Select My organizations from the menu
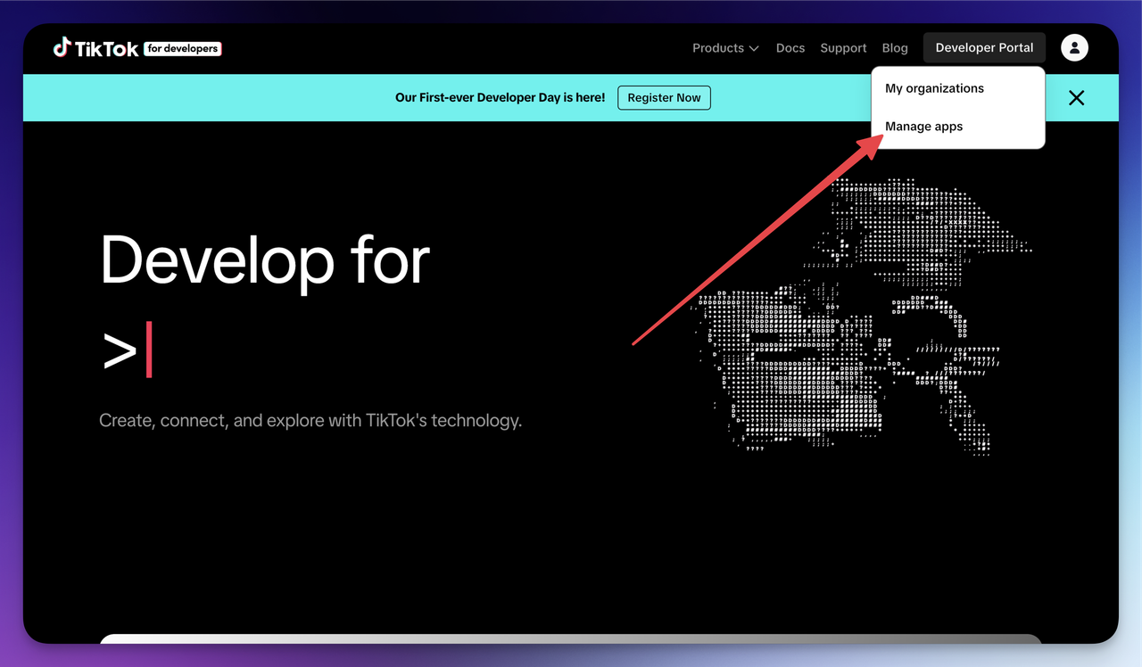The image size is (1142, 667). 934,88
